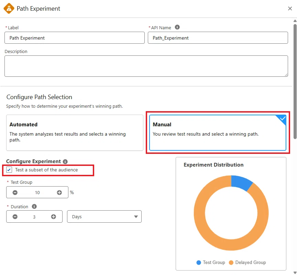The height and width of the screenshot is (275, 297).
Task: Decrease Duration value with minus icon
Action: coord(15,216)
